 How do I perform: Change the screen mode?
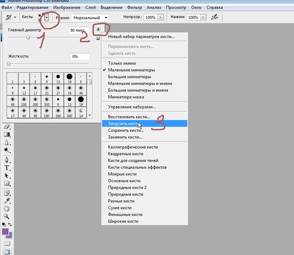[7, 252]
